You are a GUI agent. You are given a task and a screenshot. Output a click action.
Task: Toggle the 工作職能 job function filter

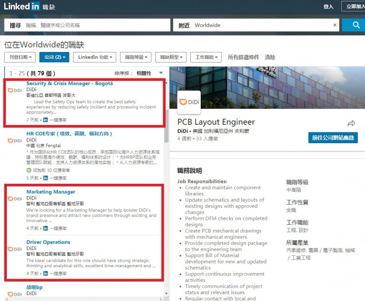(206, 58)
